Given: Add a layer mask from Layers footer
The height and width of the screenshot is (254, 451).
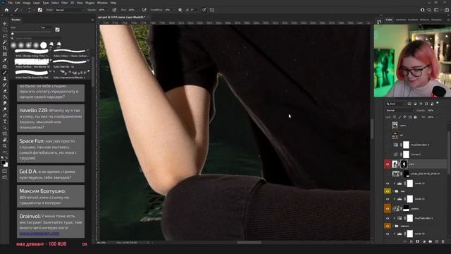Looking at the screenshot, I should click(417, 241).
